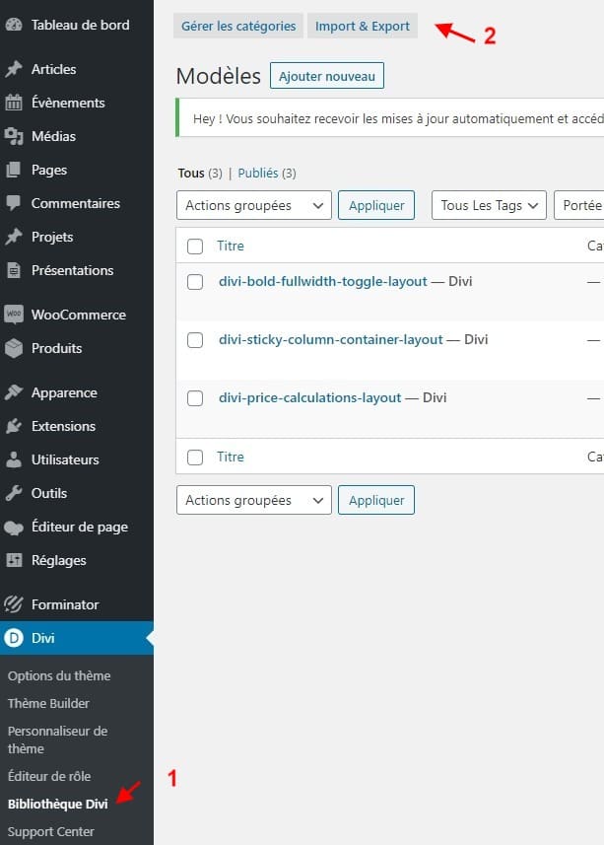Screen dimensions: 604x845
Task: Click the Commentaires speech bubble icon
Action: pos(14,203)
